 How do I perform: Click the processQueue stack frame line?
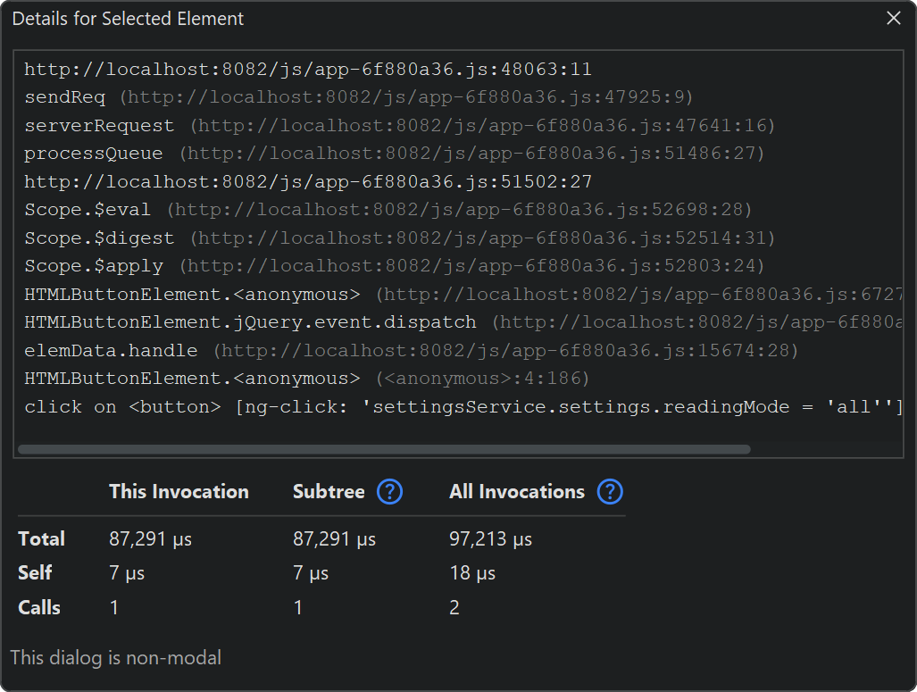coord(394,154)
